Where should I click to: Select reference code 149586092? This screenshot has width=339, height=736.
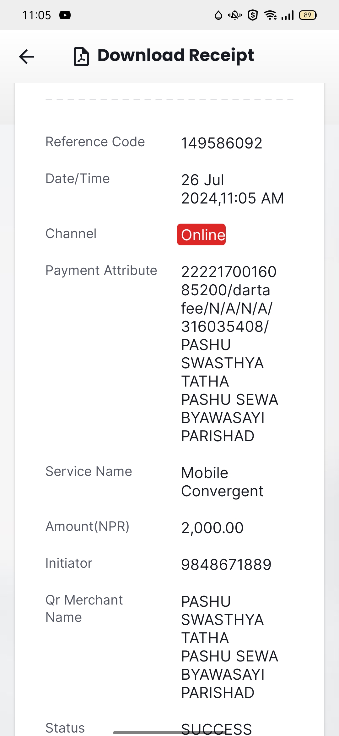(222, 143)
